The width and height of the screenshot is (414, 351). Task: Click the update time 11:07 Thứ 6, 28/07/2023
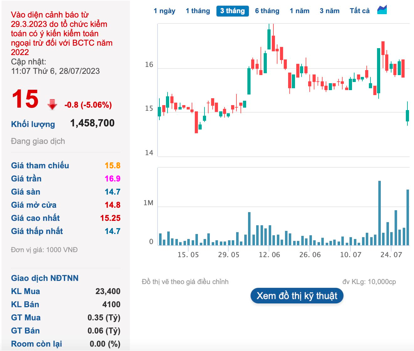tap(55, 71)
